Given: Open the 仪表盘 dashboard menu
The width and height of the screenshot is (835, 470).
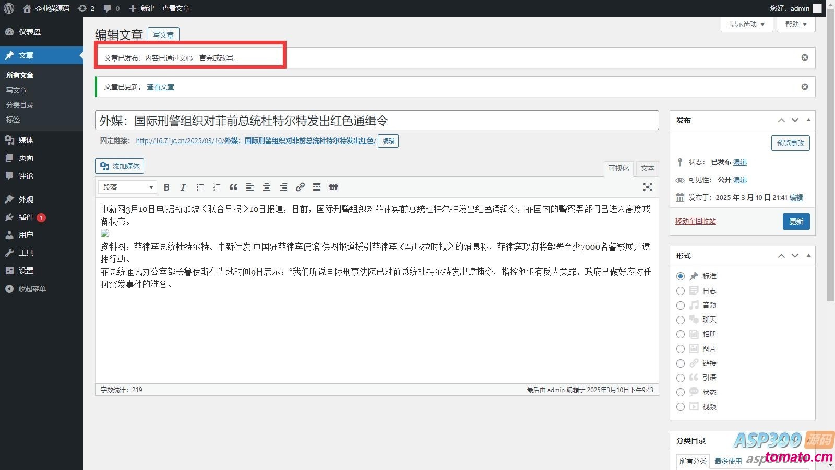Looking at the screenshot, I should tap(42, 32).
